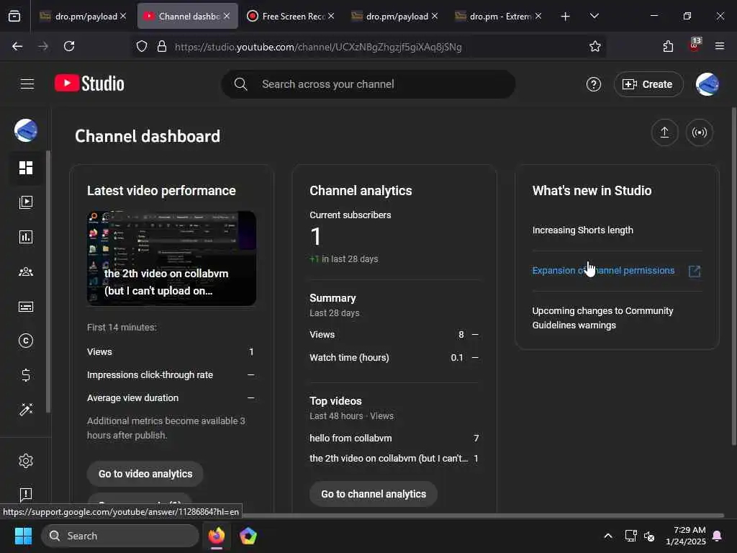Focus the Search across your channel field
737x553 pixels.
[368, 84]
